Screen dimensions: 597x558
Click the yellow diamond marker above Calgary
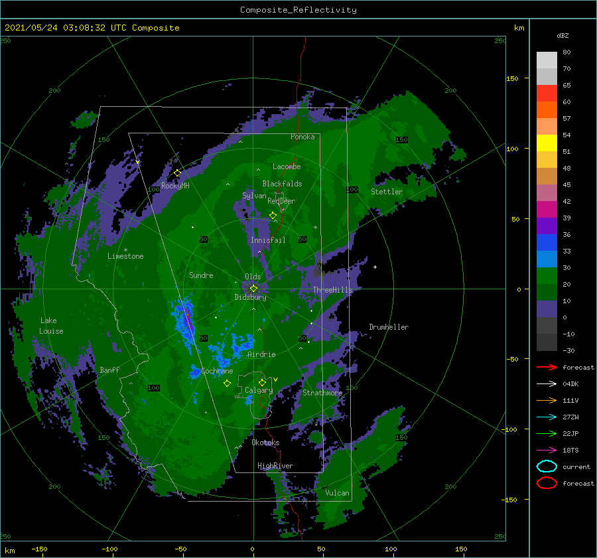262,382
